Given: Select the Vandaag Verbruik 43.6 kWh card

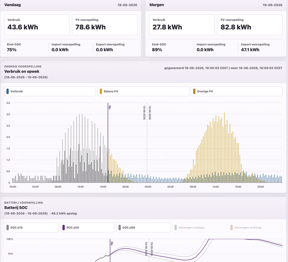Looking at the screenshot, I should pyautogui.click(x=37, y=25).
